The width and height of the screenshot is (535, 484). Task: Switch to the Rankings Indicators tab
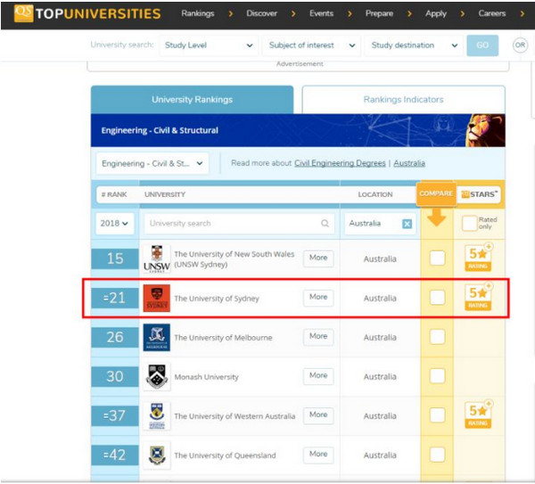[x=404, y=100]
